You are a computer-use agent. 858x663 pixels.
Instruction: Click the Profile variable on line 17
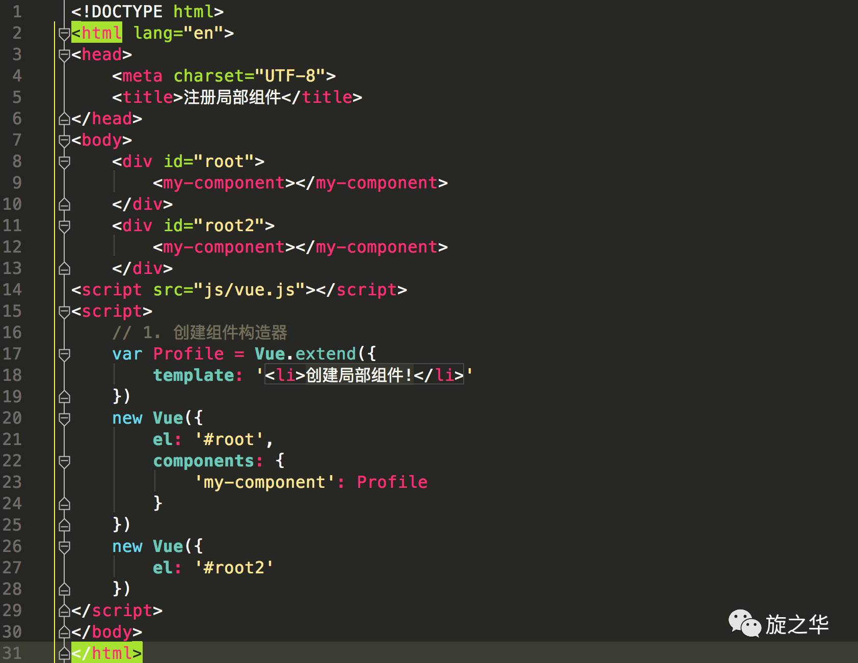189,354
